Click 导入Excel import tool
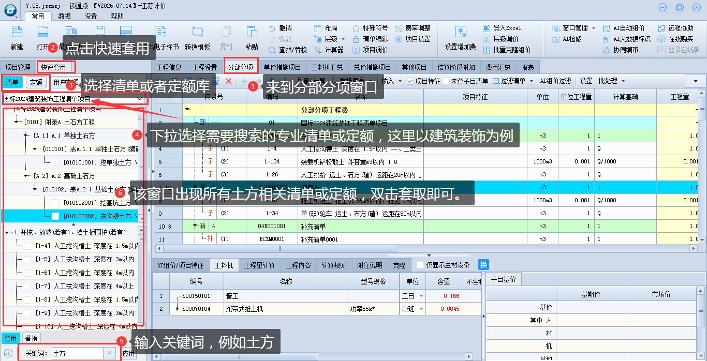 502,28
